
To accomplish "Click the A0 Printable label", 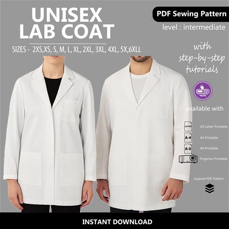I will tap(209, 148).
